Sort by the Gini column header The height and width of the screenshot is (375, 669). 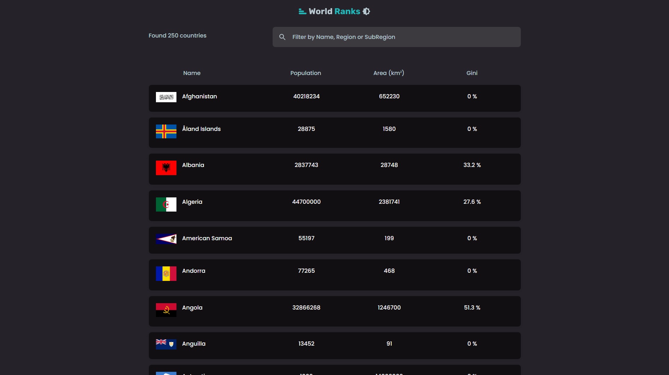click(x=472, y=73)
